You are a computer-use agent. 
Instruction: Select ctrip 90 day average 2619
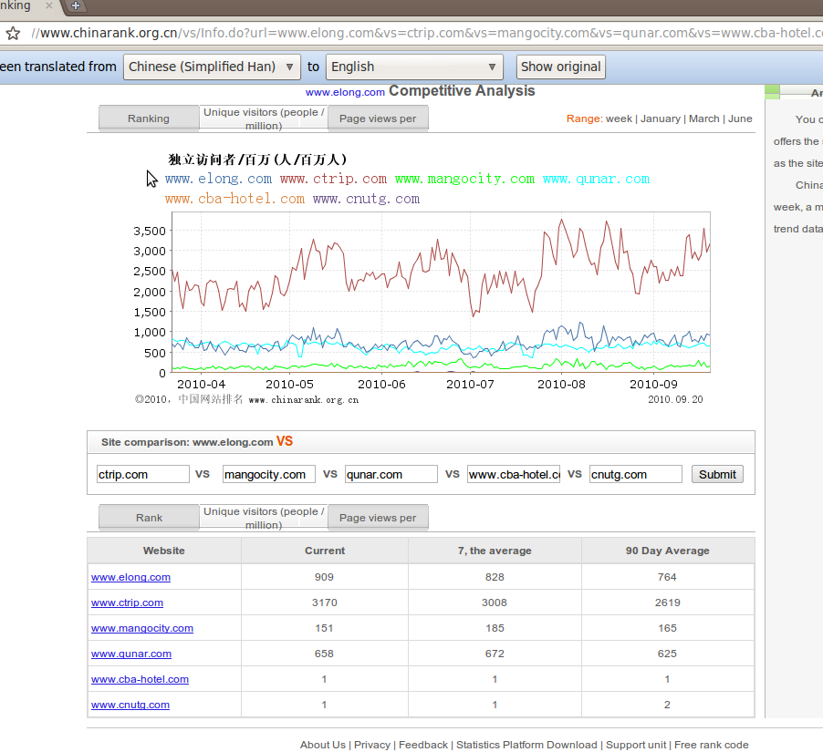point(667,603)
